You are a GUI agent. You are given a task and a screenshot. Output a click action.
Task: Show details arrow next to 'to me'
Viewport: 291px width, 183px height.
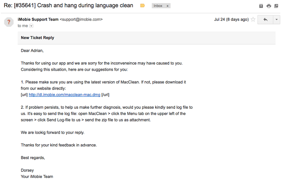click(31, 26)
